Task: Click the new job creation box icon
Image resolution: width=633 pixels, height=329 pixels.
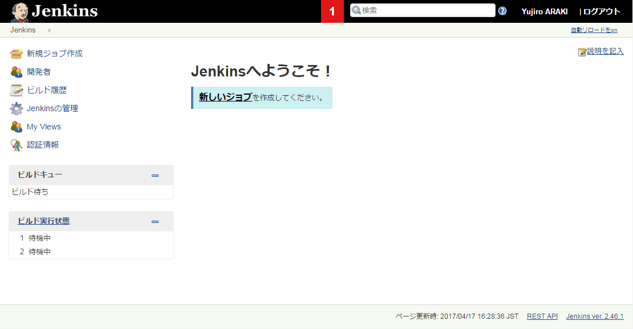Action: pos(17,54)
